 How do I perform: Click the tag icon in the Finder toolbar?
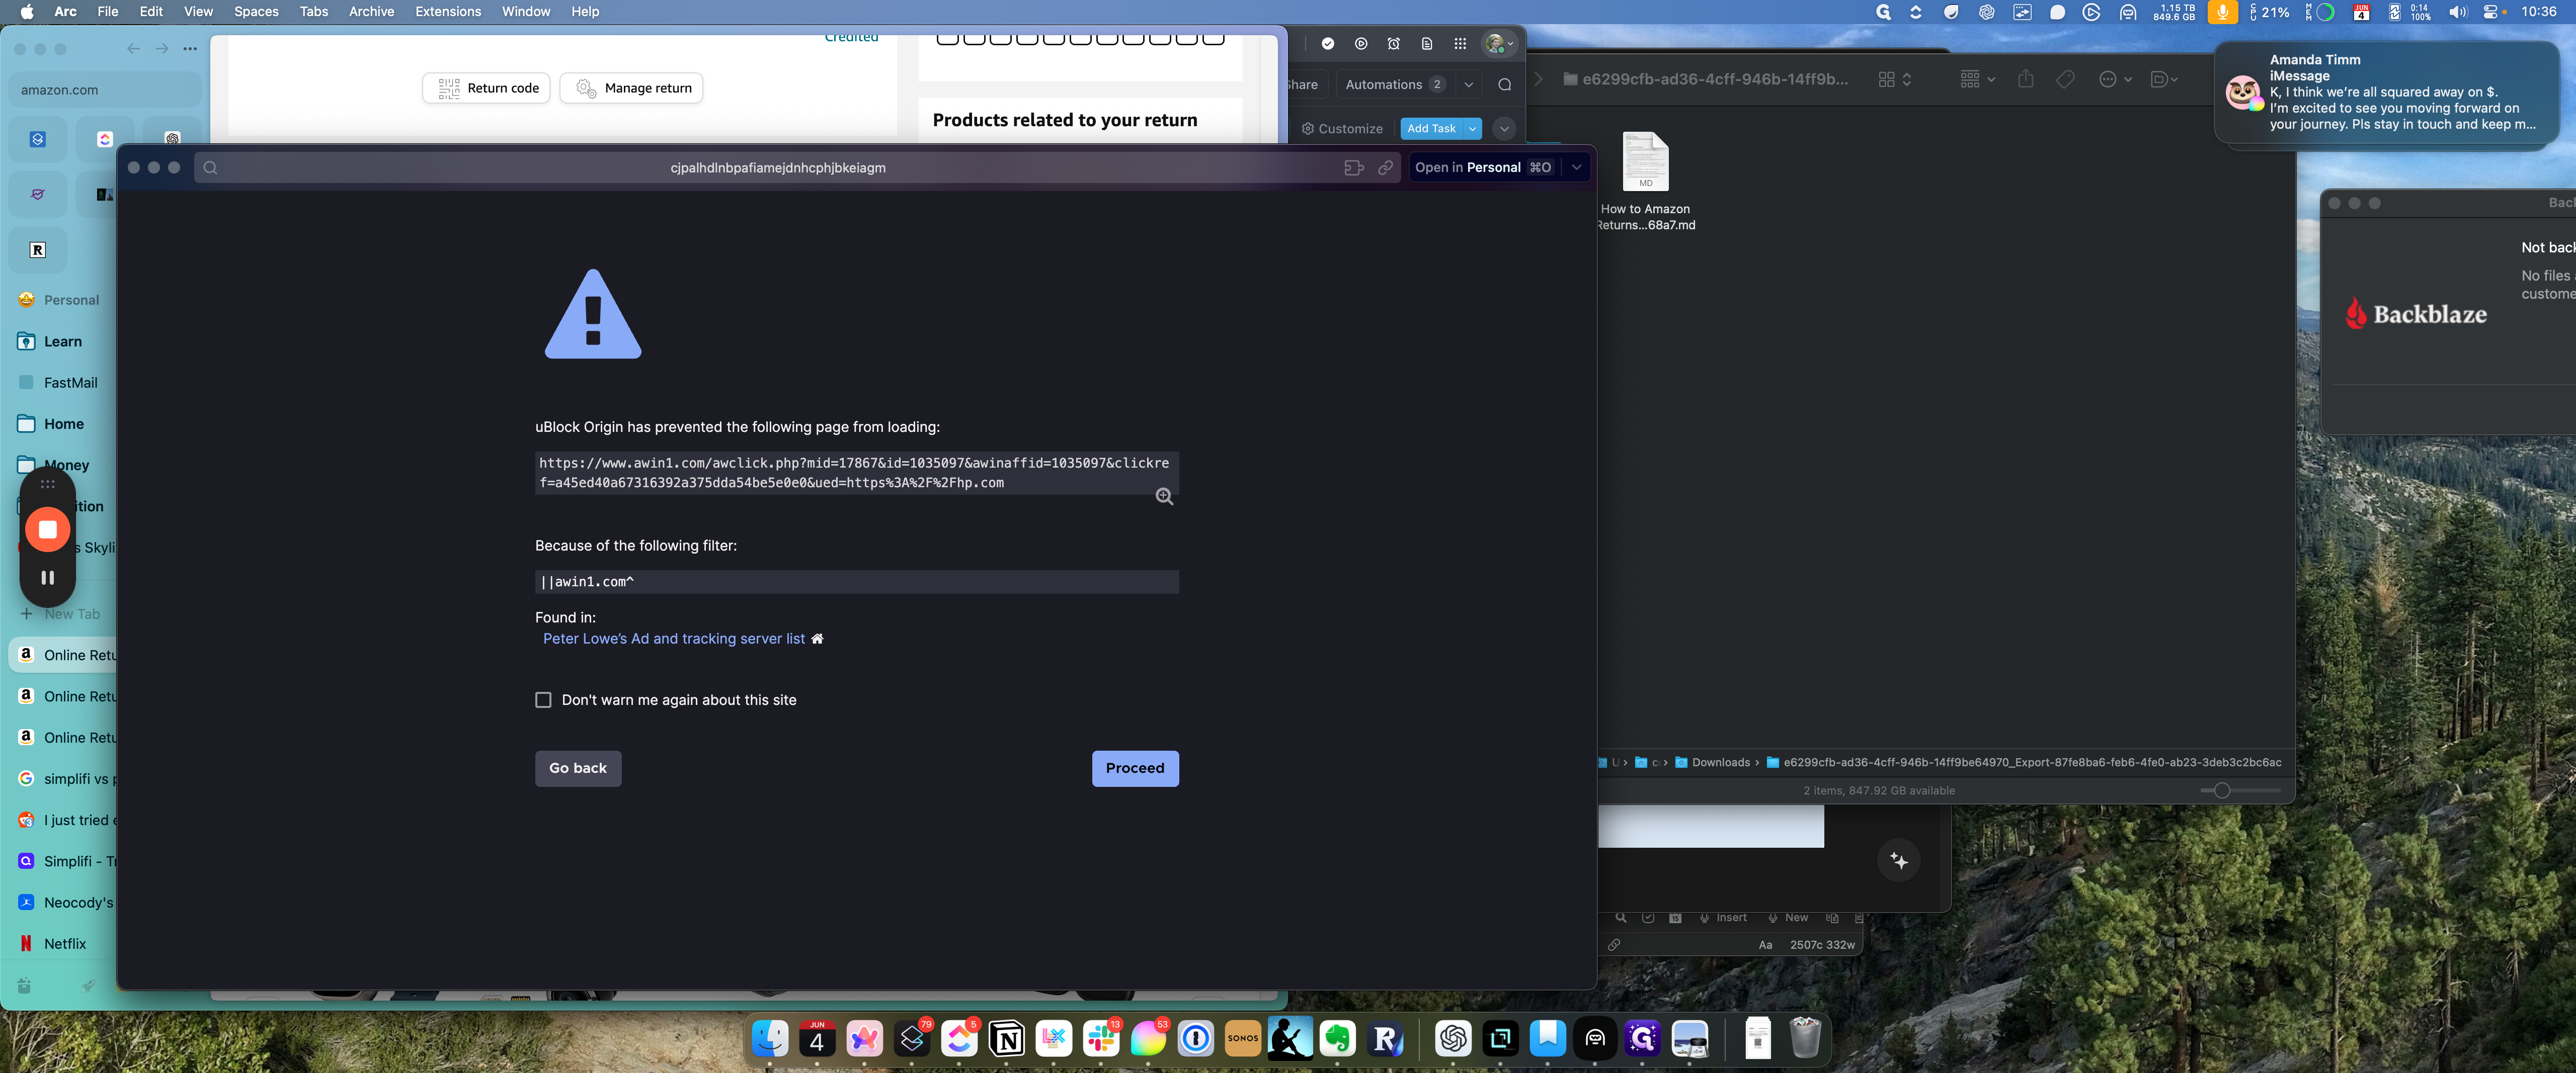2065,79
